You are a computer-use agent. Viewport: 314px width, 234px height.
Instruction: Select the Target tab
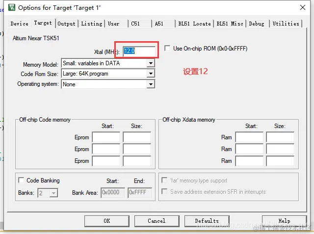[x=43, y=23]
